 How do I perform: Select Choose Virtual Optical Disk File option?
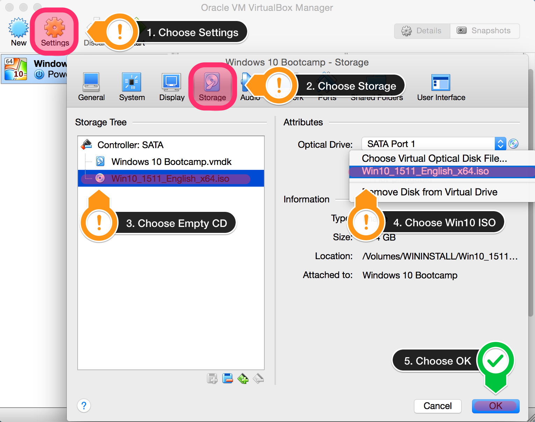(x=434, y=158)
